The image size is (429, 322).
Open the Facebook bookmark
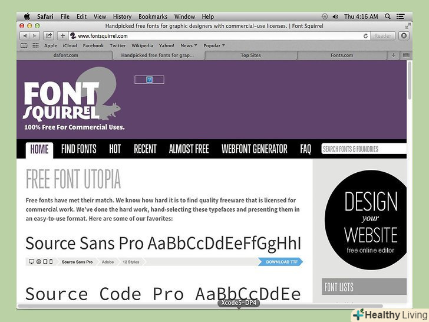[x=93, y=46]
